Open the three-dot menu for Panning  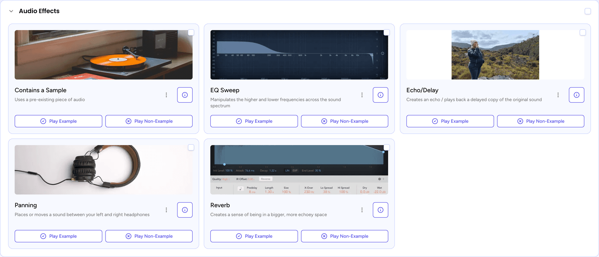pos(166,210)
